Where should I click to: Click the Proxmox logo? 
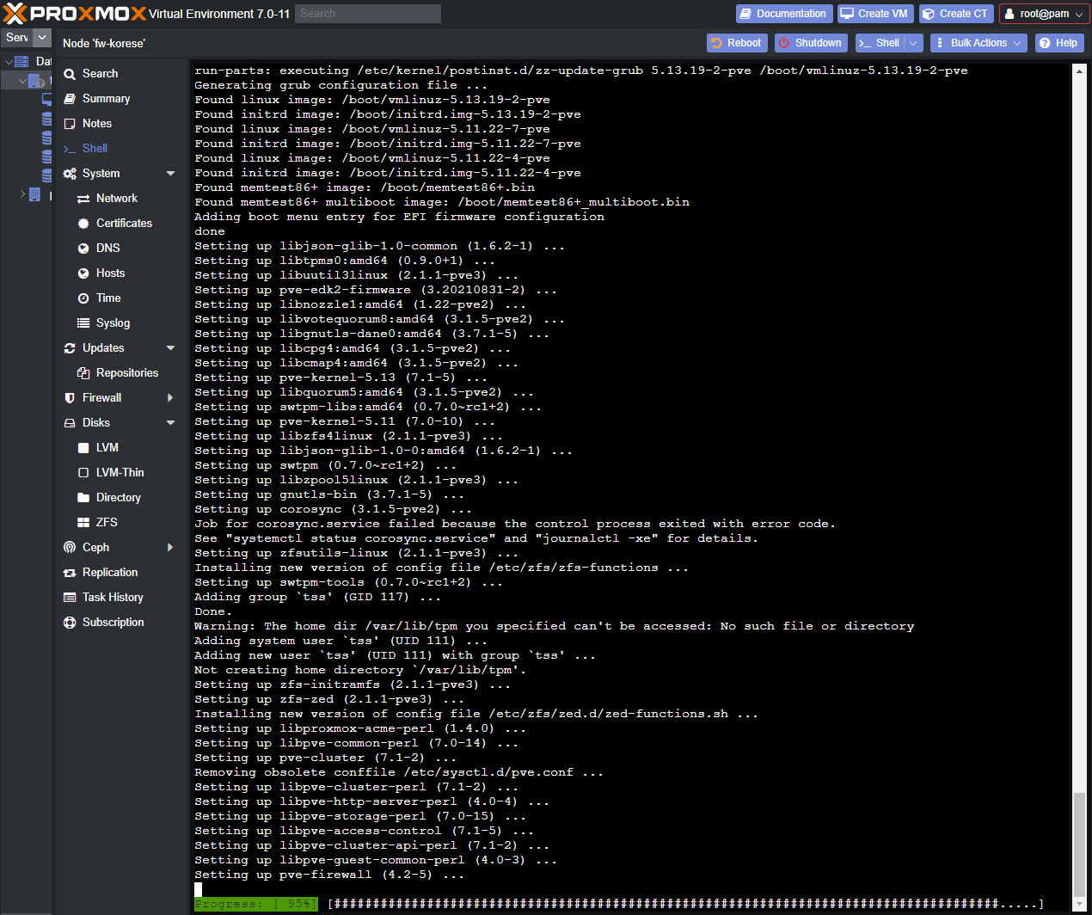(x=74, y=13)
